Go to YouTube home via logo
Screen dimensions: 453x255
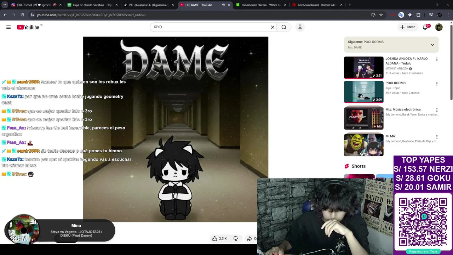[x=28, y=27]
